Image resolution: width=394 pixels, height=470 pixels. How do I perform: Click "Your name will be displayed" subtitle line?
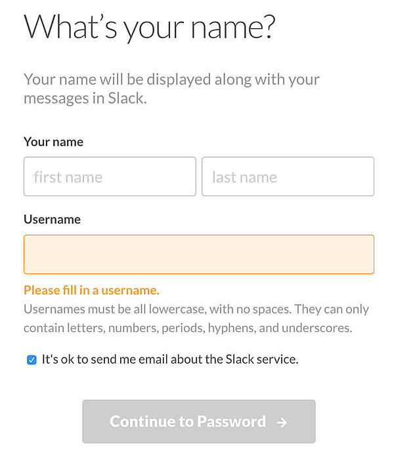(171, 80)
